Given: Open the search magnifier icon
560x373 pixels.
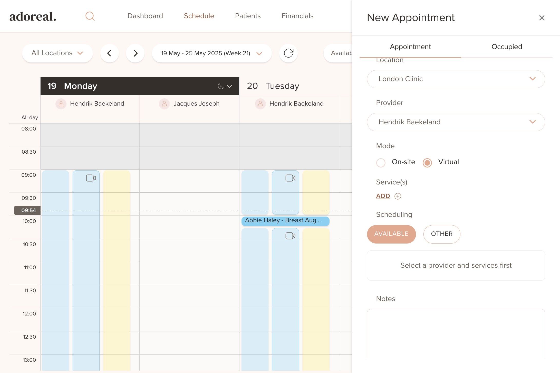Looking at the screenshot, I should (90, 16).
